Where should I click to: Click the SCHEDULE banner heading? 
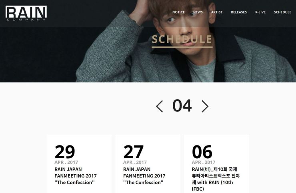[x=182, y=40]
